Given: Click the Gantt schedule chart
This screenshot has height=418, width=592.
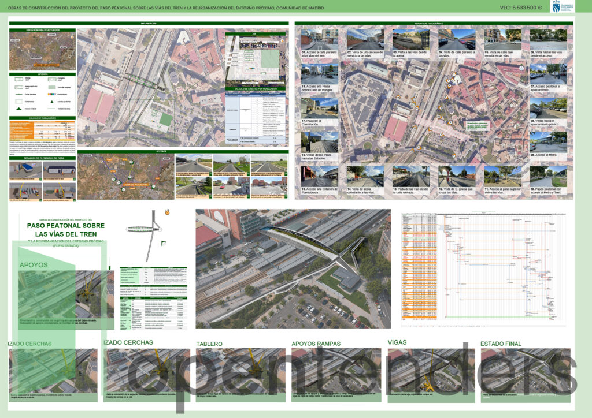Looking at the screenshot, I should click(484, 269).
